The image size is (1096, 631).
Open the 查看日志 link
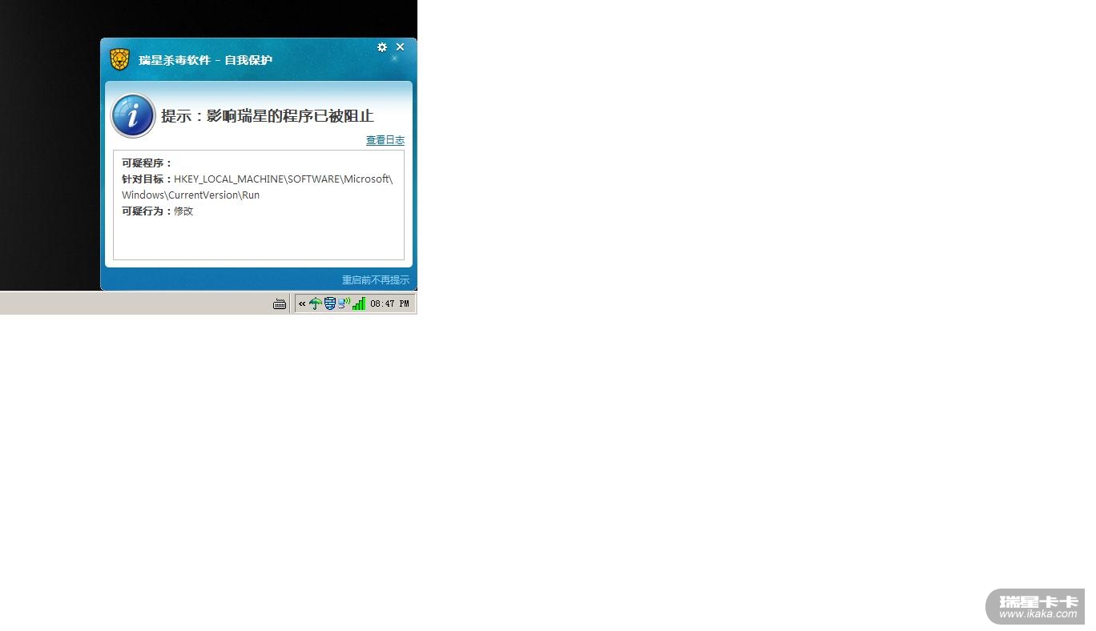(385, 140)
